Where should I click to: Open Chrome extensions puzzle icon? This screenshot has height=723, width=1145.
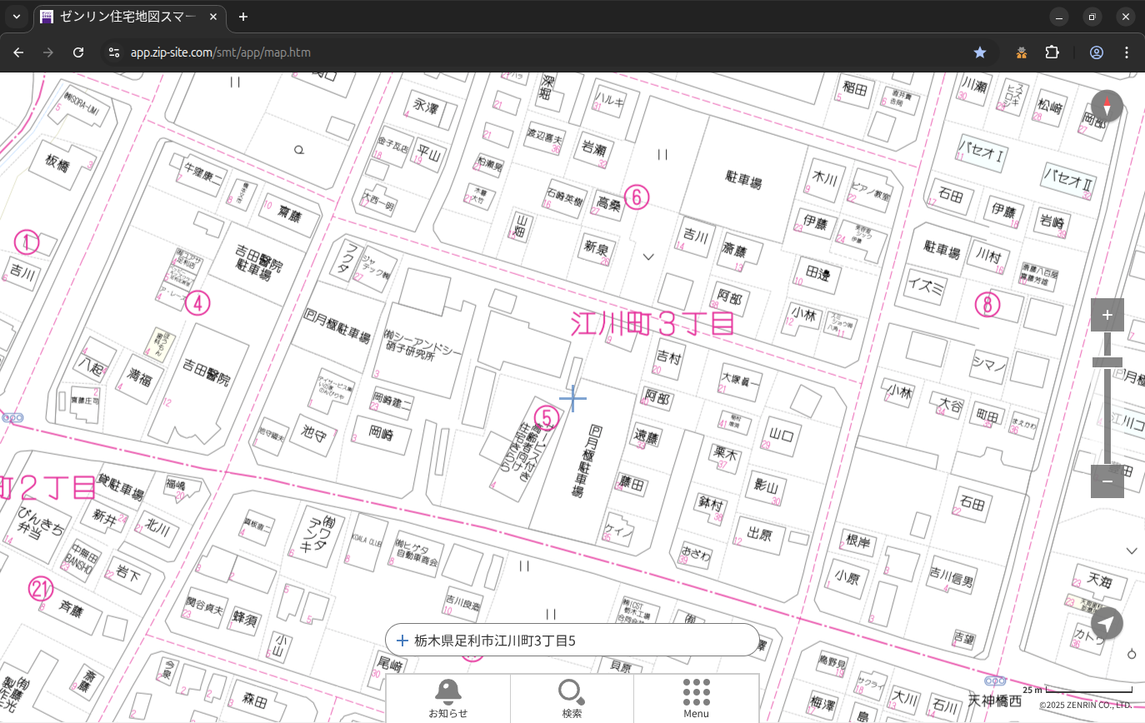click(1052, 52)
